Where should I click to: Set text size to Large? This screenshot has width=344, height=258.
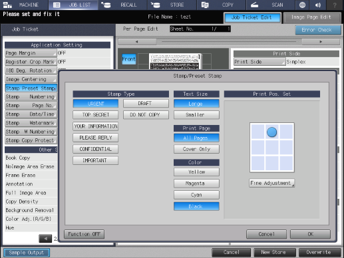click(196, 104)
